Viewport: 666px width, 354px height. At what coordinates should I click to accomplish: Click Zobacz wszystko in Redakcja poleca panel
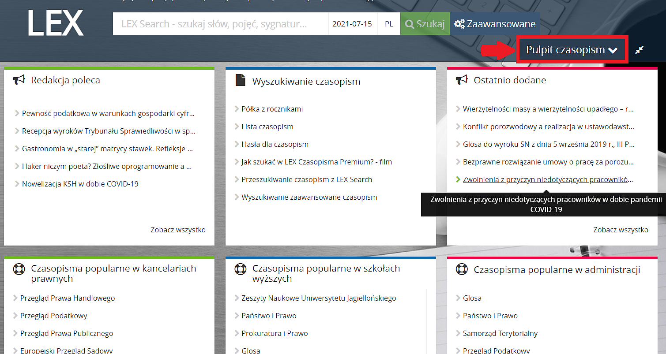point(178,230)
